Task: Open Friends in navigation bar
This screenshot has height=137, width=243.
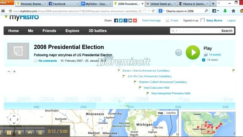Action: (x=49, y=31)
